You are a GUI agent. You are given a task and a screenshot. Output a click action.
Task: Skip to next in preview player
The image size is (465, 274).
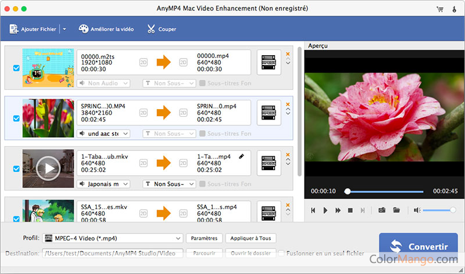(x=362, y=210)
